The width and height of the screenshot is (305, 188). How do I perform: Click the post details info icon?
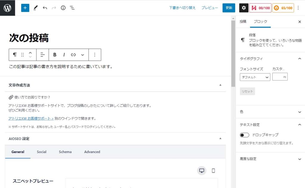point(63,8)
